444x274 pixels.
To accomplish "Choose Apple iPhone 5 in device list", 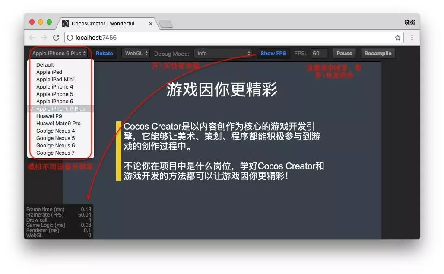I will tap(60, 94).
